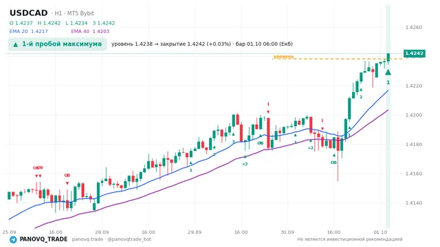Click the green 'OB' marker under the long-wick candle
The image size is (440, 247).
click(x=333, y=163)
